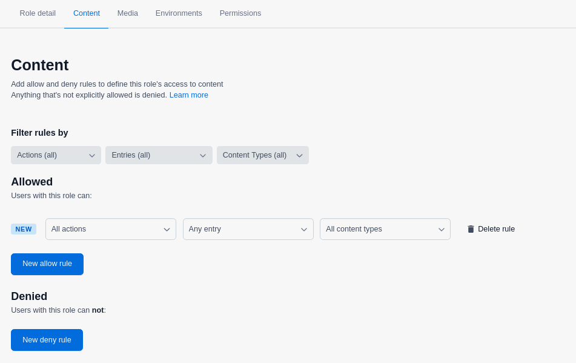Click the Allowed section heading
This screenshot has height=363, width=576.
click(32, 182)
